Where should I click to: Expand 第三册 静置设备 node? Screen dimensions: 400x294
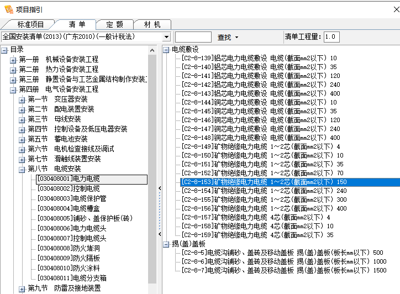click(13, 80)
